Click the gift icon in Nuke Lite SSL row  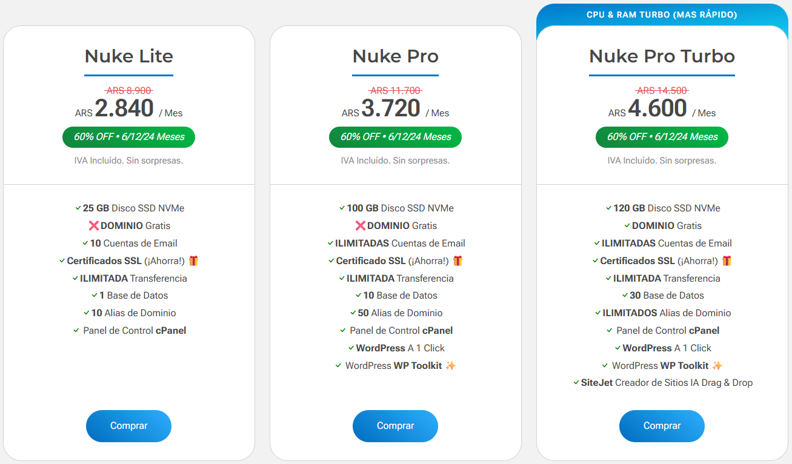pyautogui.click(x=194, y=261)
